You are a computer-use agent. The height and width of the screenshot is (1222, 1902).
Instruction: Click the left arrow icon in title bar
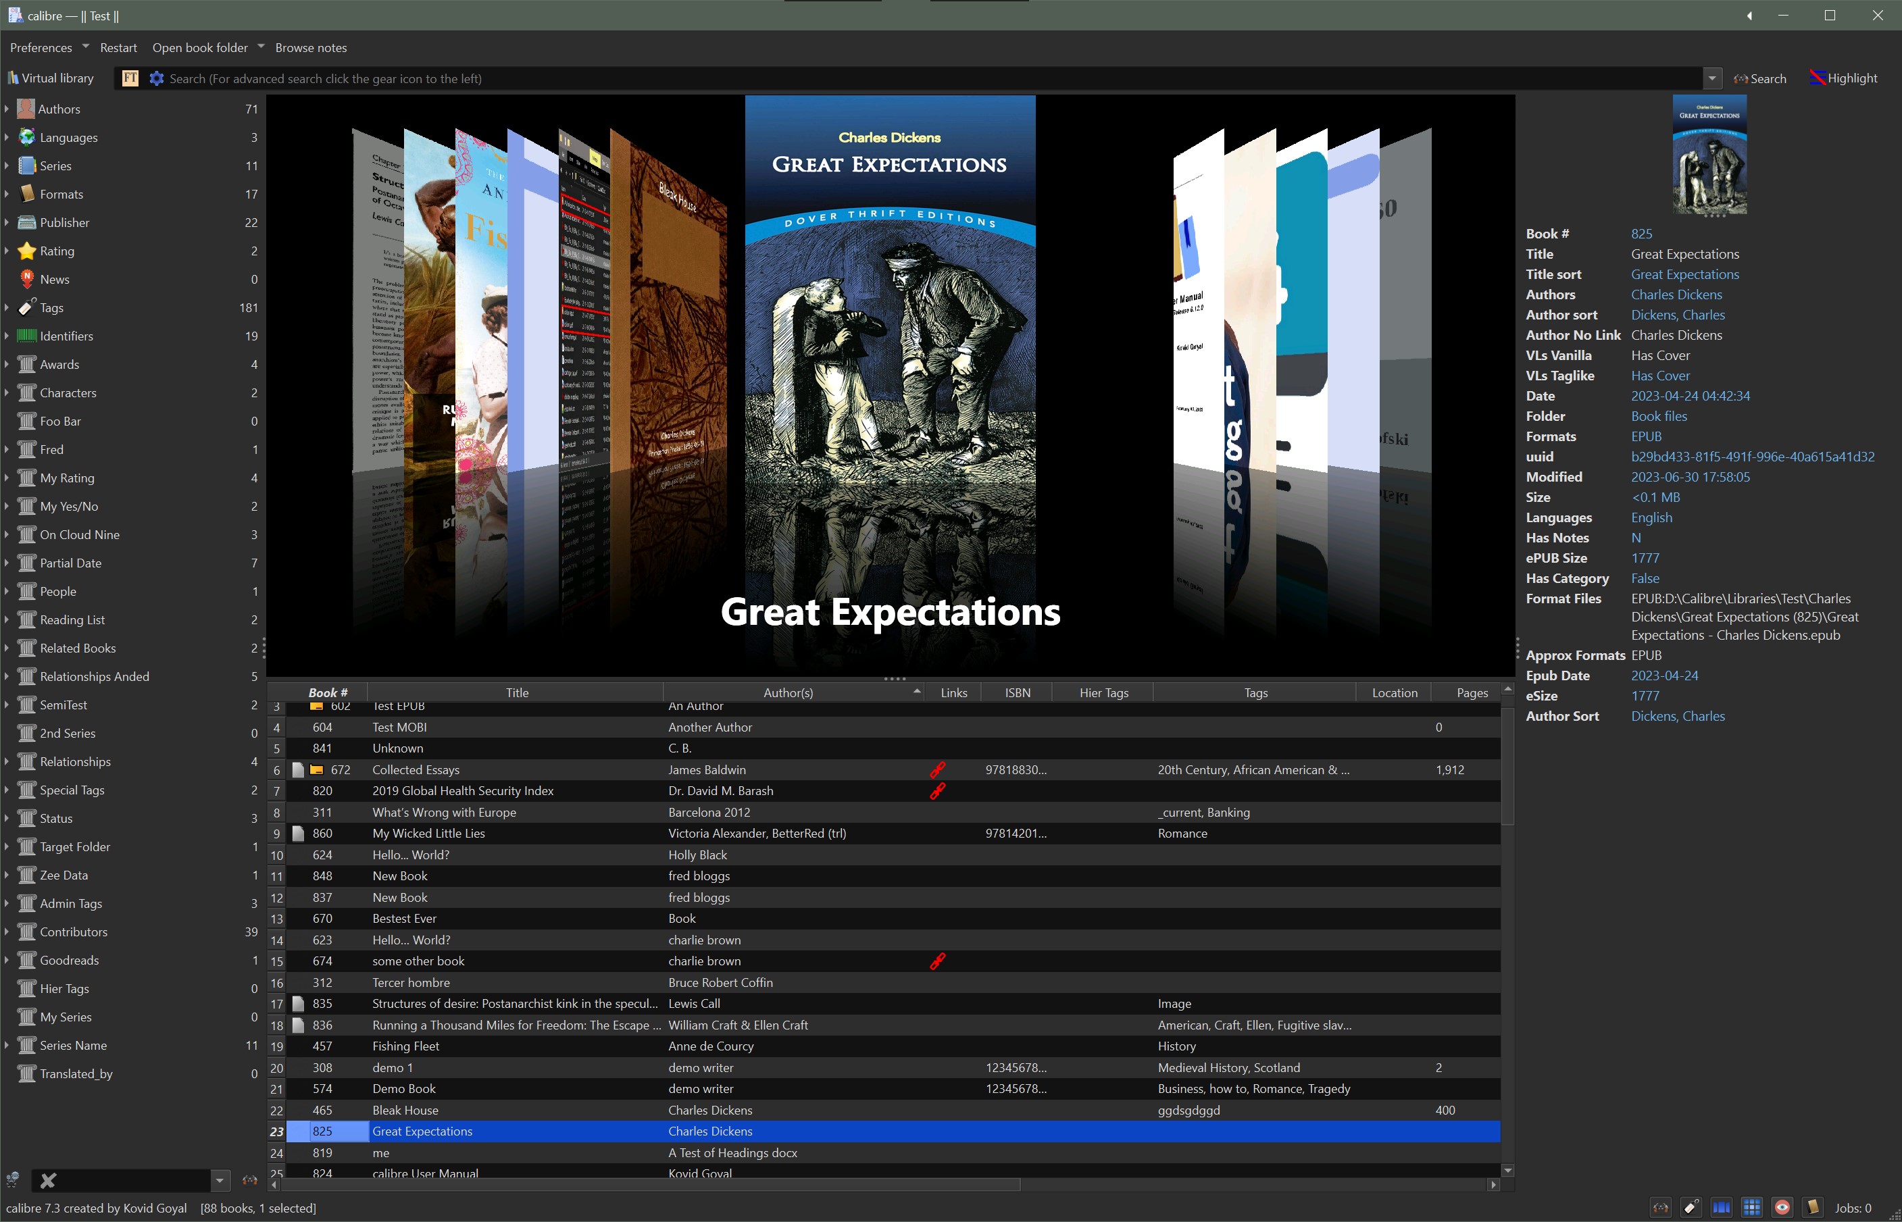1749,15
